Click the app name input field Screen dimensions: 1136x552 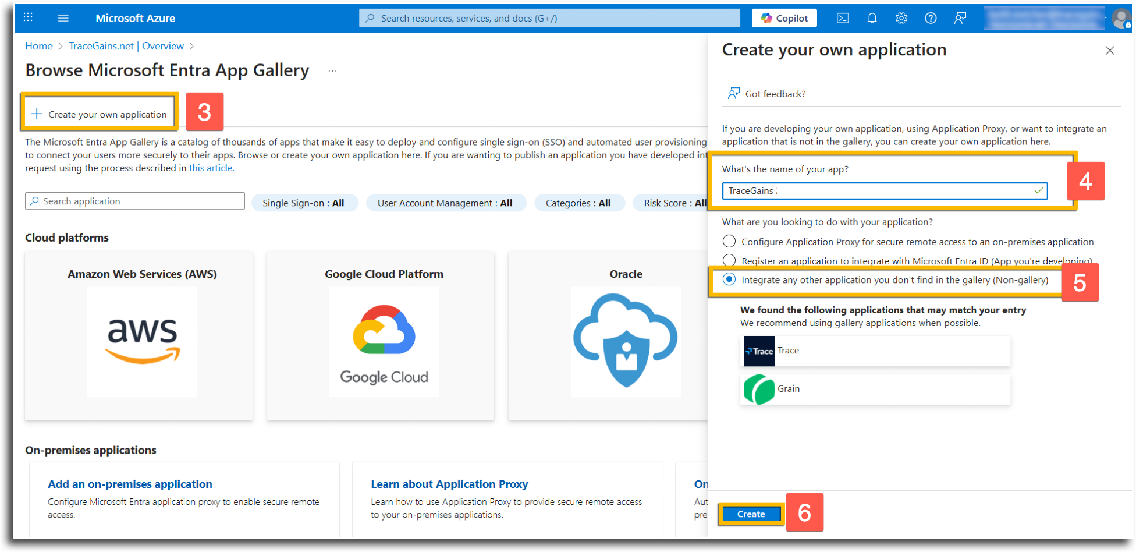[x=885, y=191]
